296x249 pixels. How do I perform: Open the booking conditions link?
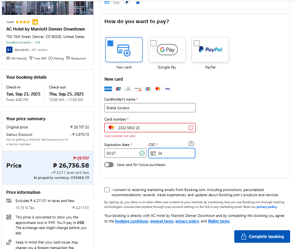(131, 221)
